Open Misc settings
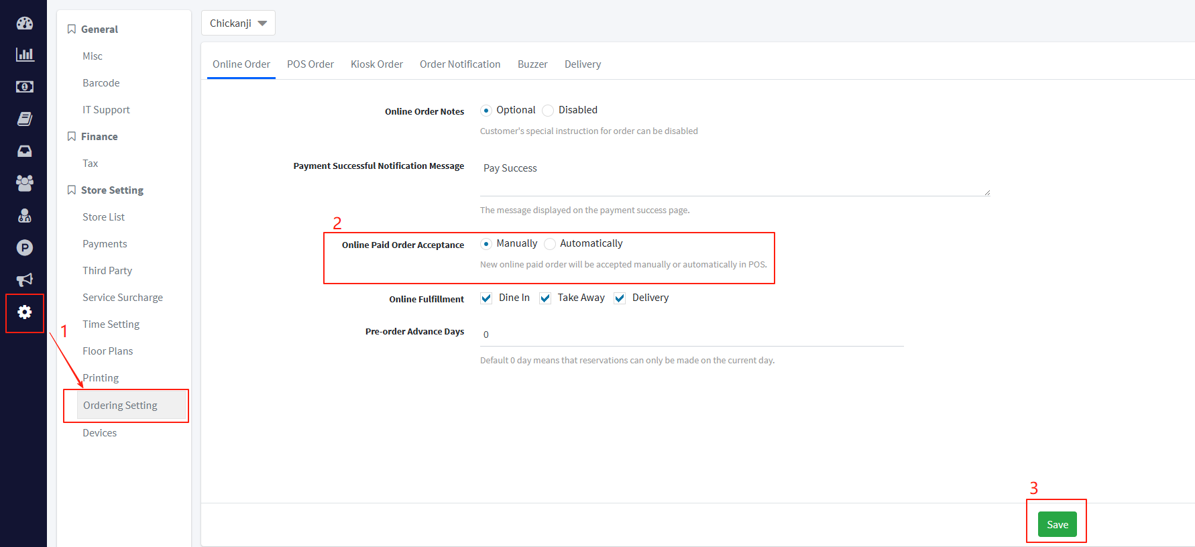The width and height of the screenshot is (1195, 547). pyautogui.click(x=93, y=56)
